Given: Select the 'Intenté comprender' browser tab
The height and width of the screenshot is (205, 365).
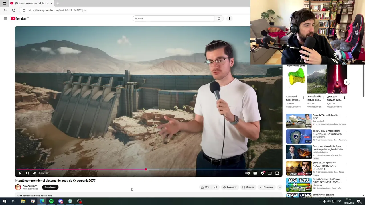Looking at the screenshot, I should pyautogui.click(x=31, y=3).
